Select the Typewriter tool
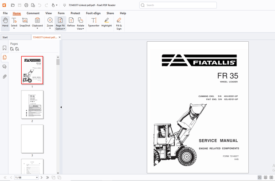Viewport: 275px width, 181px height. pos(94,22)
